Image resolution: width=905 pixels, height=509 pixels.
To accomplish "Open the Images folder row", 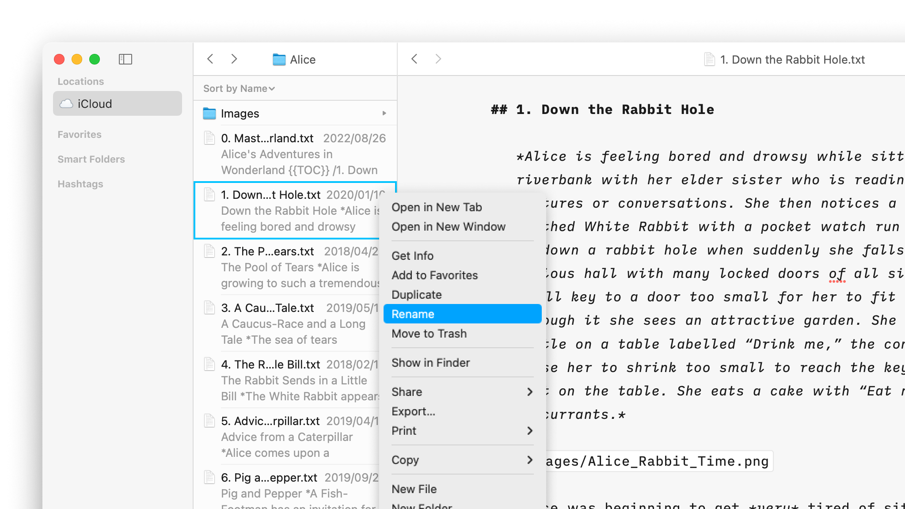I will pos(295,114).
